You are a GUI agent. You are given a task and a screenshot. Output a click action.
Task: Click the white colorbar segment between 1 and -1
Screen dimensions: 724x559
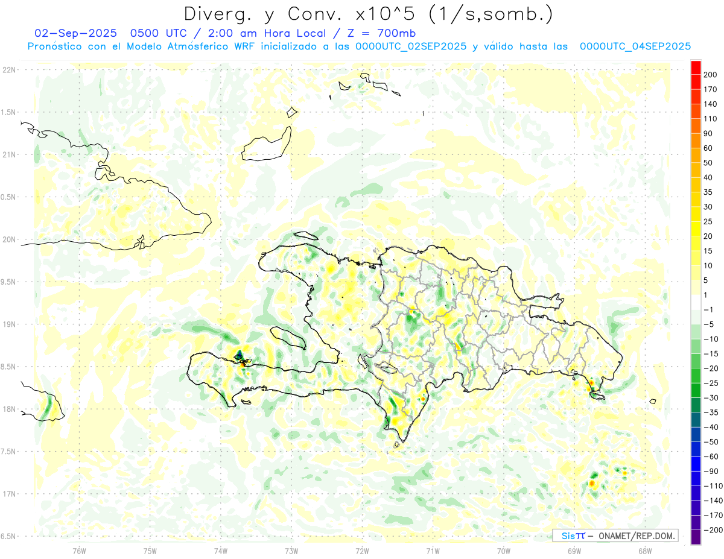[696, 302]
